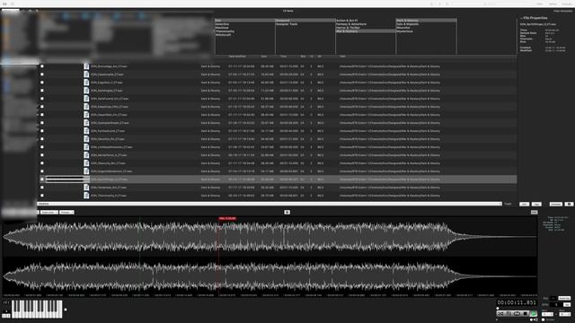Click the 00:00:11.851 timecode display

[x=517, y=302]
